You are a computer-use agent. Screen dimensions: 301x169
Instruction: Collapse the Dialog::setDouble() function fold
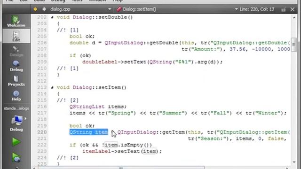52,17
